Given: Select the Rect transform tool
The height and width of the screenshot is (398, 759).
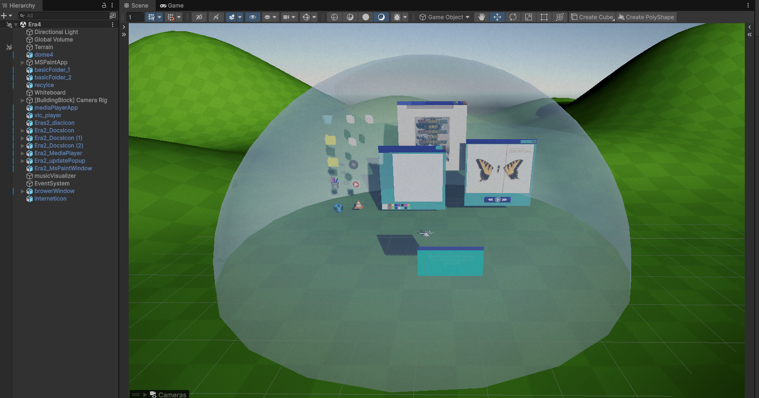Looking at the screenshot, I should click(x=544, y=17).
